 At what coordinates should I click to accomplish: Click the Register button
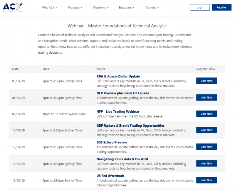[x=221, y=7]
